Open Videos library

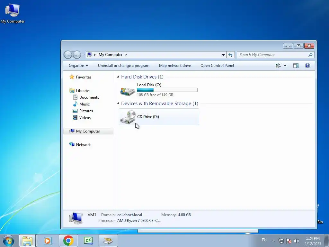[85, 117]
